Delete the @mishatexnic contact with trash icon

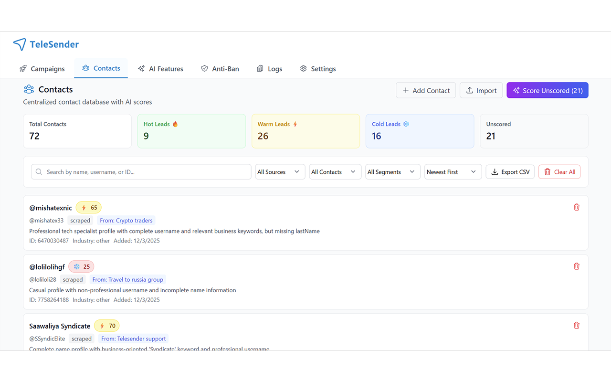[x=577, y=207]
